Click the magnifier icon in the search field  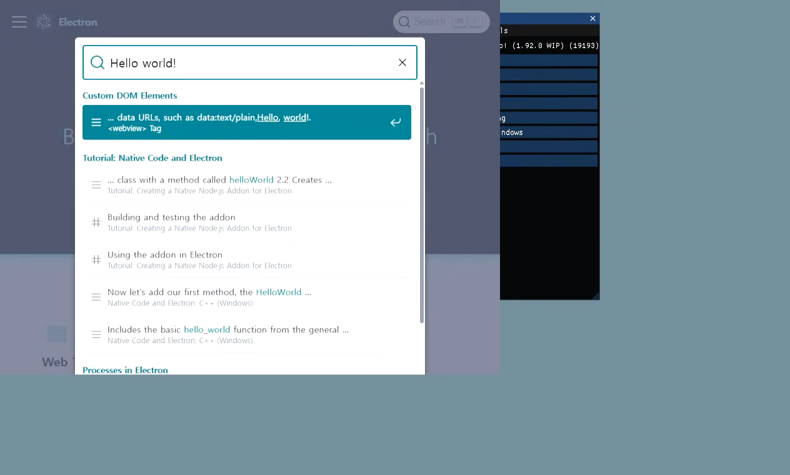coord(97,62)
